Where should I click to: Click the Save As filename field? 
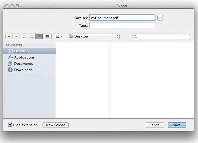click(x=122, y=18)
